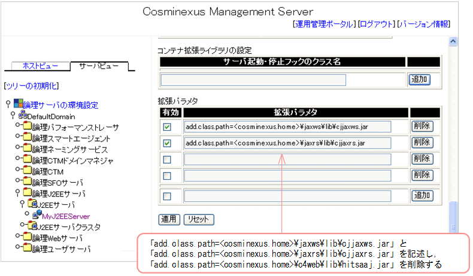Select 論理CTM tree label
473x276 pixels.
[48, 172]
